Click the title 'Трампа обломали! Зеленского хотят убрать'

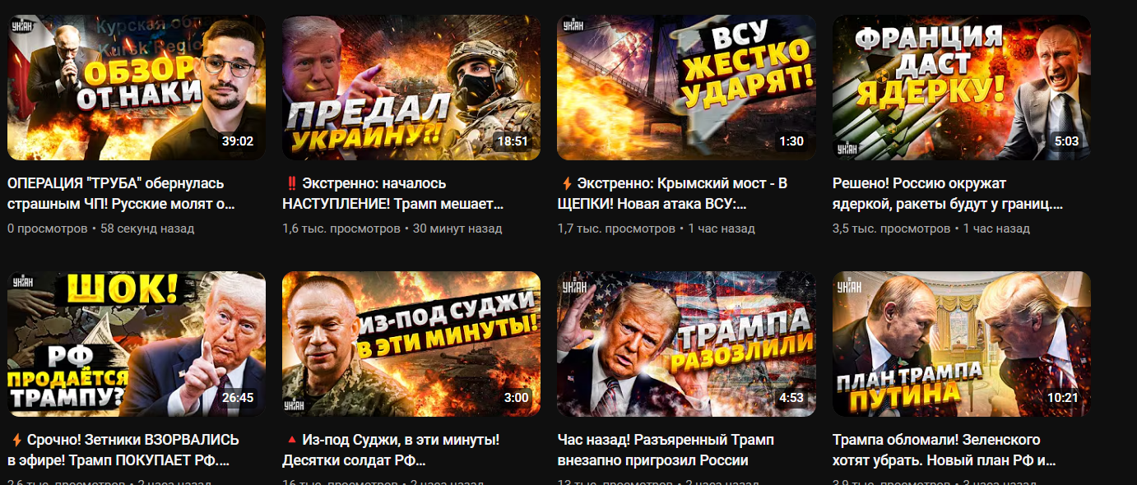(x=944, y=450)
